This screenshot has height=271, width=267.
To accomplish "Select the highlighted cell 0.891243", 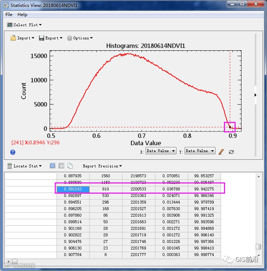I will [x=73, y=189].
